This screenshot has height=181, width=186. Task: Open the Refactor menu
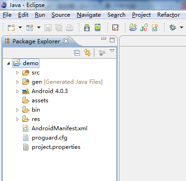point(168,15)
